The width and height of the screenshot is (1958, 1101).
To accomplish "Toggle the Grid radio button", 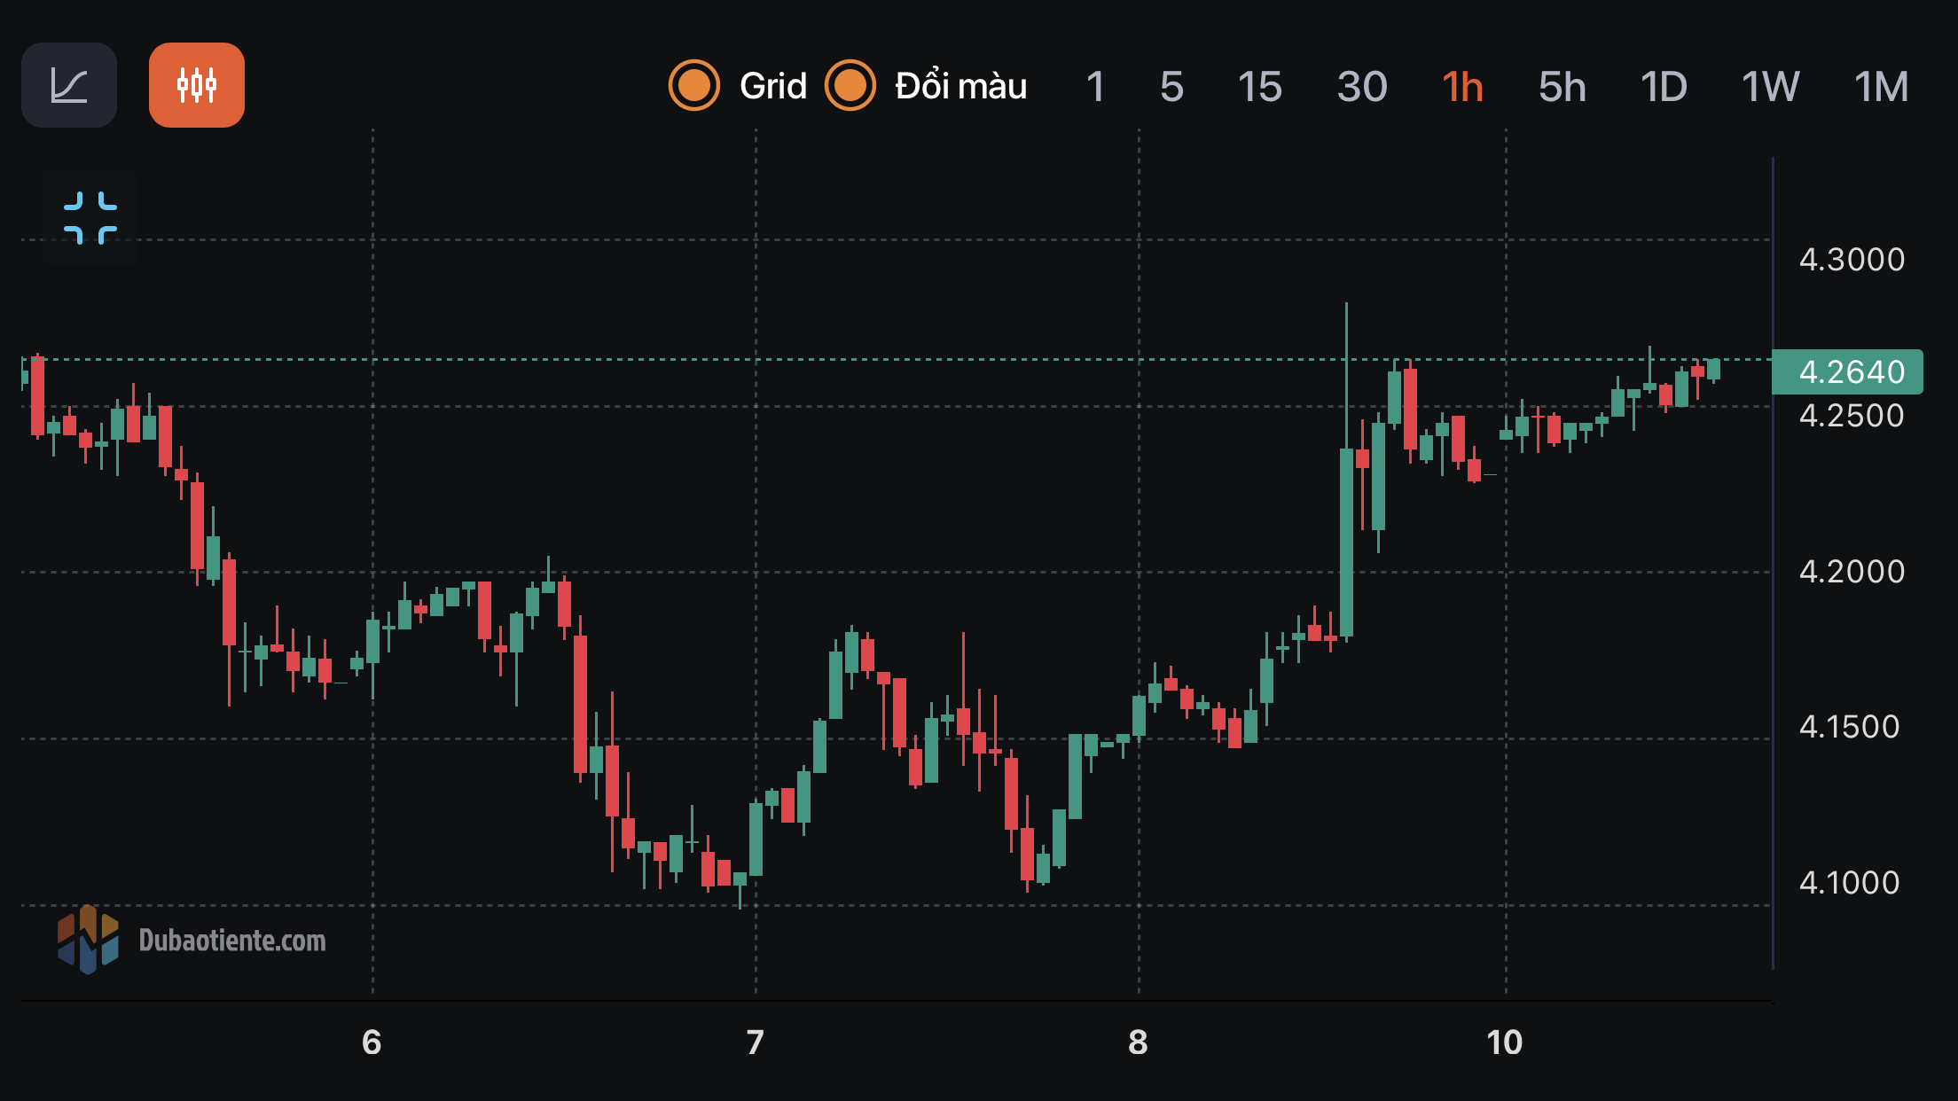I will tap(693, 86).
